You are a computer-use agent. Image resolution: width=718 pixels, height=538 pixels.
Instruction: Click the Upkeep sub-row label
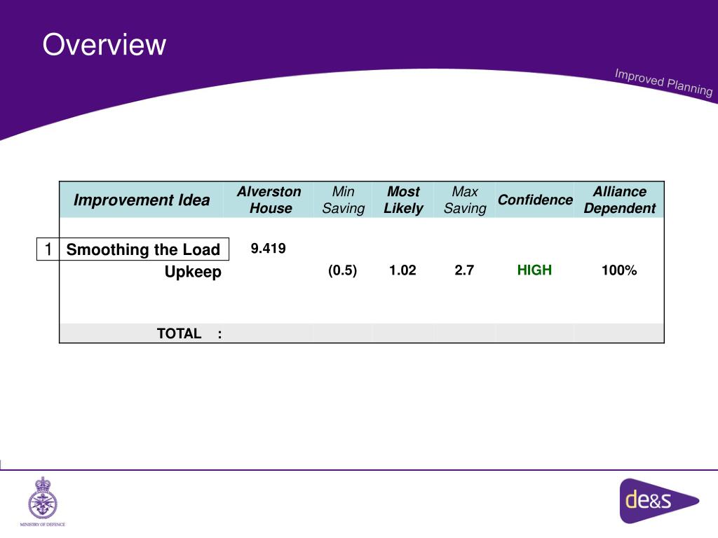coord(193,272)
